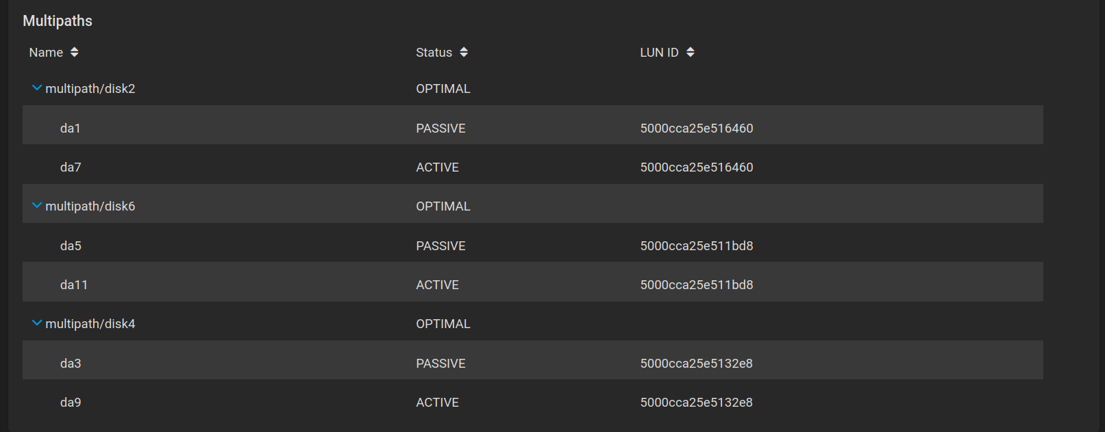This screenshot has width=1105, height=432.
Task: Collapse the multipath/disk4 row
Action: pyautogui.click(x=37, y=323)
